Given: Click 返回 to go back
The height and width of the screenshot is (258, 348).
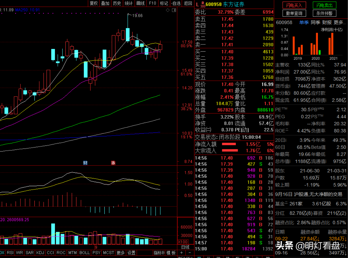Looking at the screenshot, I should (x=188, y=3).
